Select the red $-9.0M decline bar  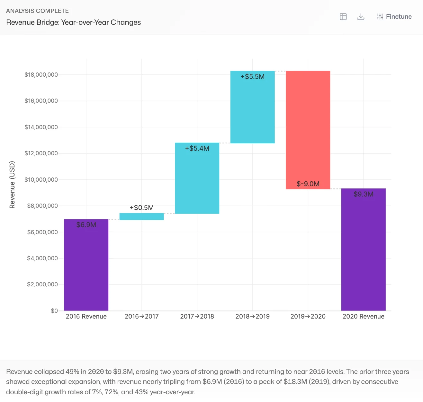coord(308,129)
